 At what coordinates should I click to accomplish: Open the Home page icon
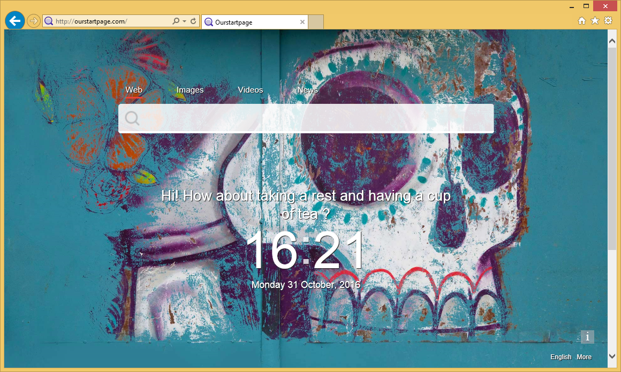[x=582, y=20]
